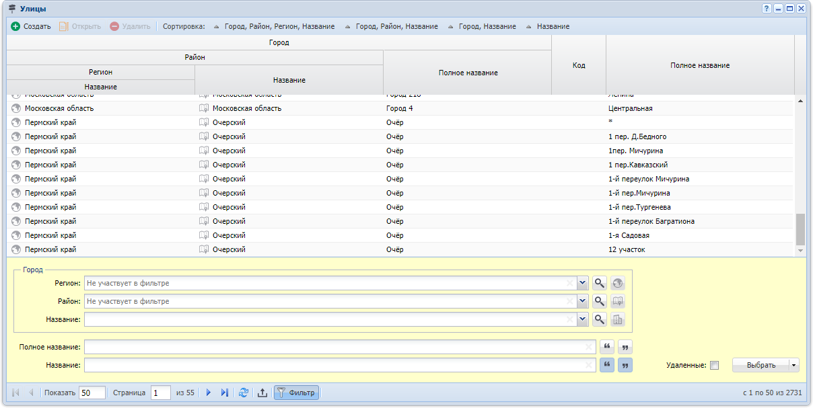Click the export upload icon in paging bar
The height and width of the screenshot is (408, 813).
262,393
